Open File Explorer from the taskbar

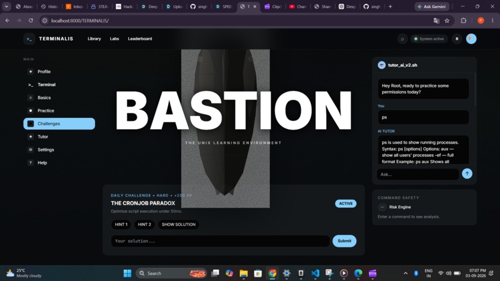244,274
